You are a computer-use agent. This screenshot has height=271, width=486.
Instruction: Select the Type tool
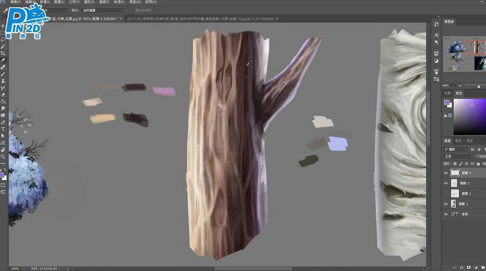click(3, 129)
